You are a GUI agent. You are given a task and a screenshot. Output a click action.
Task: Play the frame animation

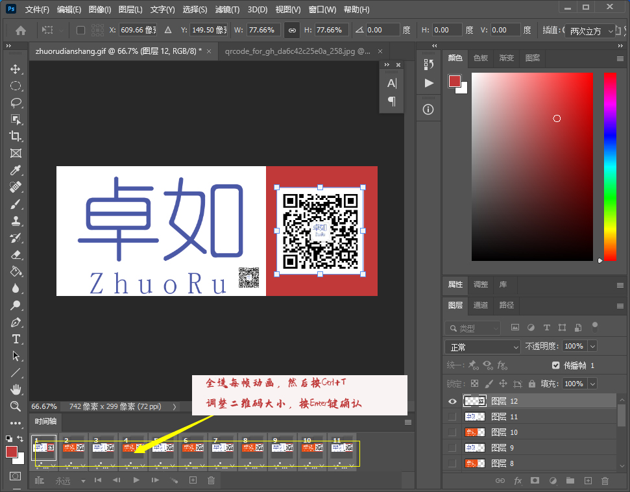[138, 480]
